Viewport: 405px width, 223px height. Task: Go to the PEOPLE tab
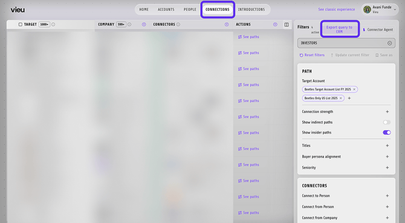coord(190,9)
